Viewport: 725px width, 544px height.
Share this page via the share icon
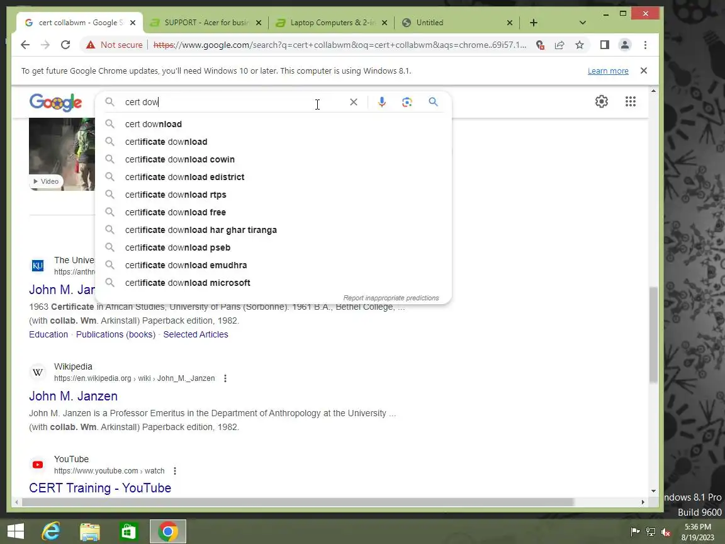click(559, 45)
